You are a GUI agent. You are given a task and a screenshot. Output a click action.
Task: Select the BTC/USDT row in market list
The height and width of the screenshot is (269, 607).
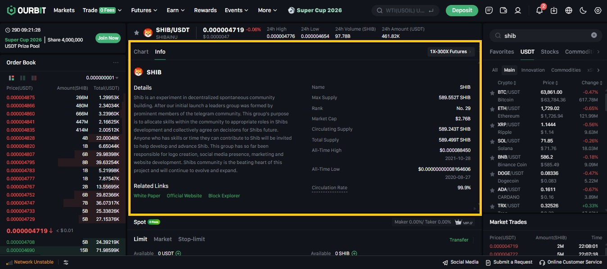[x=545, y=96]
